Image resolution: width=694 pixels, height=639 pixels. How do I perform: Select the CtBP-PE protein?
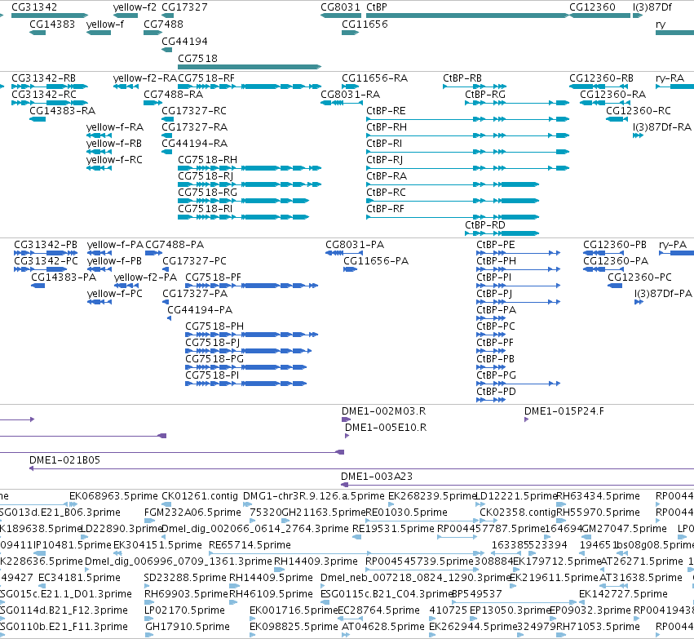[519, 253]
